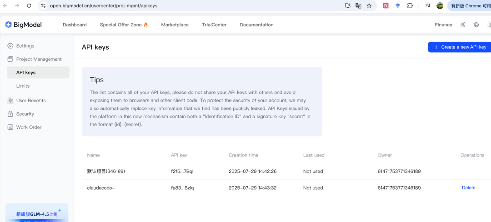Focus the browser address bar URL
491x222 pixels.
103,5
